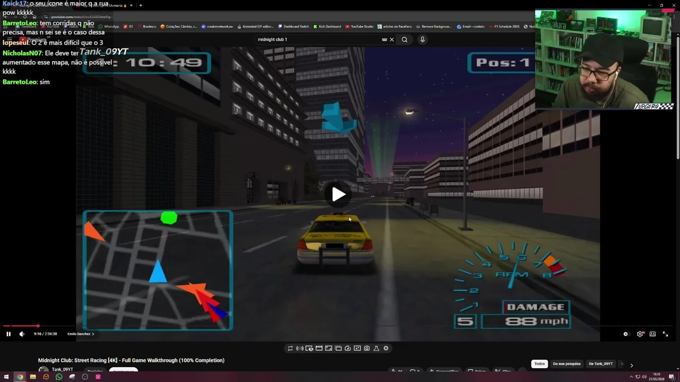Image resolution: width=680 pixels, height=382 pixels.
Task: Select the Todos filter chip
Action: [x=539, y=364]
